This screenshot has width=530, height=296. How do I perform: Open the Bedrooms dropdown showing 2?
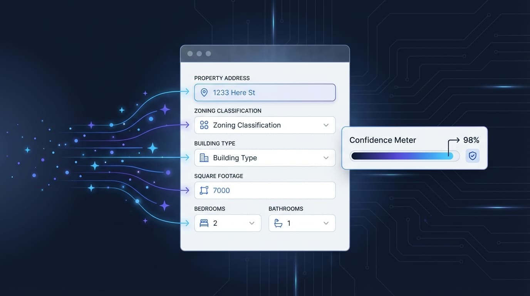click(252, 223)
